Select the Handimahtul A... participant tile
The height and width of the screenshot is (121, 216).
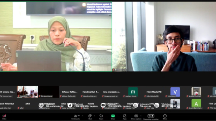click(x=91, y=92)
